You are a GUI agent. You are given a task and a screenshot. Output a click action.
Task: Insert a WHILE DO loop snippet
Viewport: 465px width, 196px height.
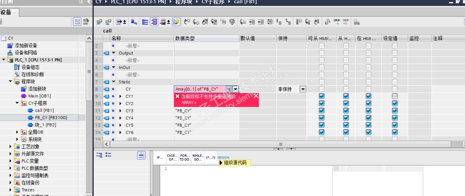(x=198, y=158)
